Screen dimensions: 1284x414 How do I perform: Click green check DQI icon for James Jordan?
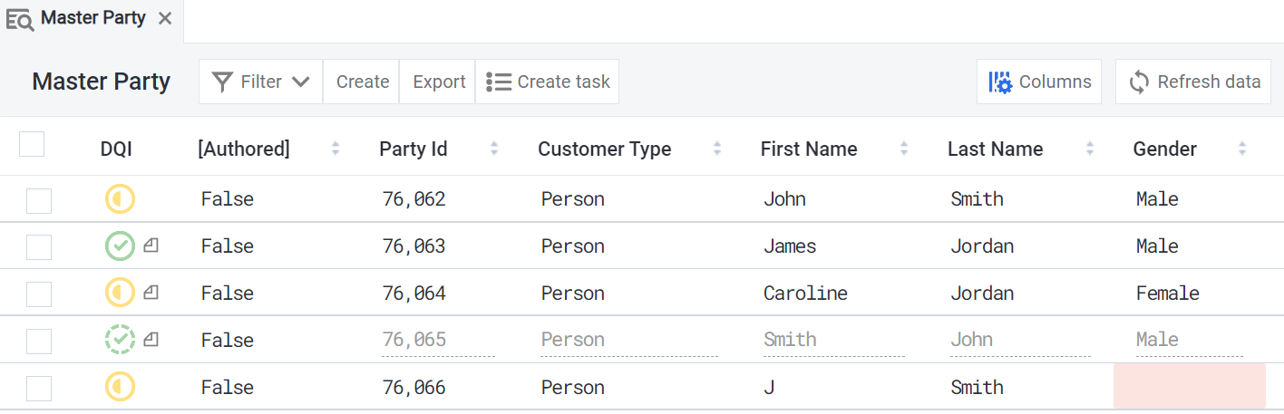coord(120,246)
